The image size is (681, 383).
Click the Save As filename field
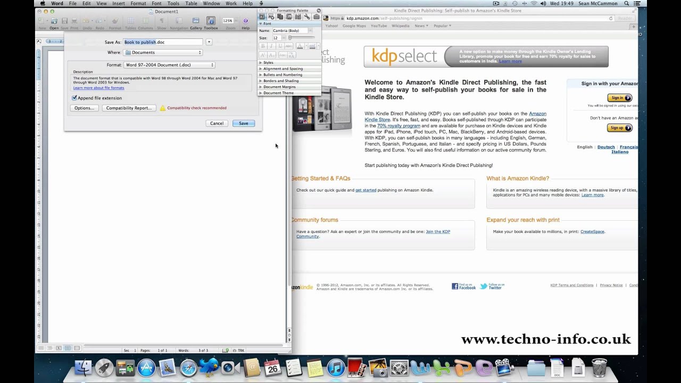click(163, 42)
